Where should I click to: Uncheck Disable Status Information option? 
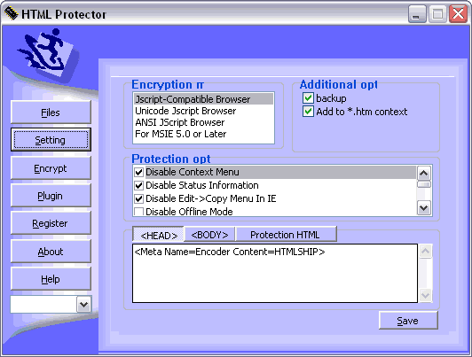(138, 185)
